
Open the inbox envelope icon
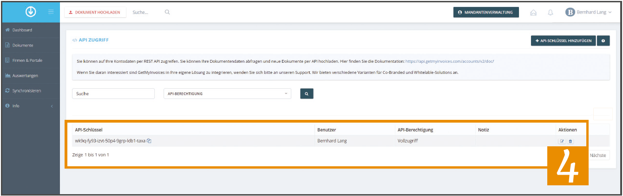(x=533, y=13)
